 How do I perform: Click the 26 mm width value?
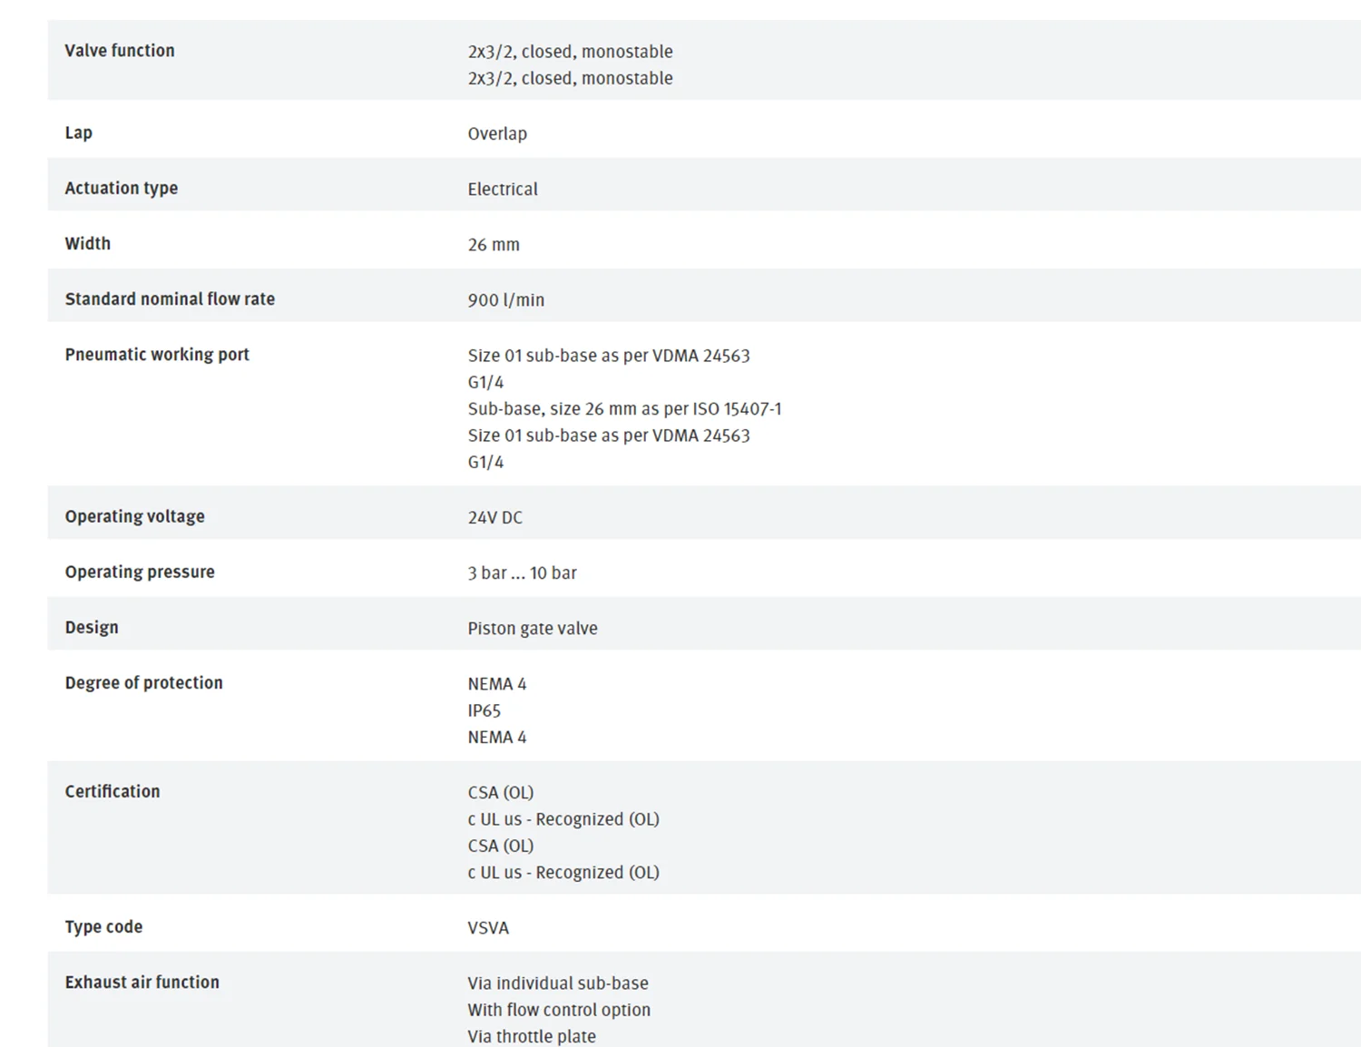coord(494,245)
